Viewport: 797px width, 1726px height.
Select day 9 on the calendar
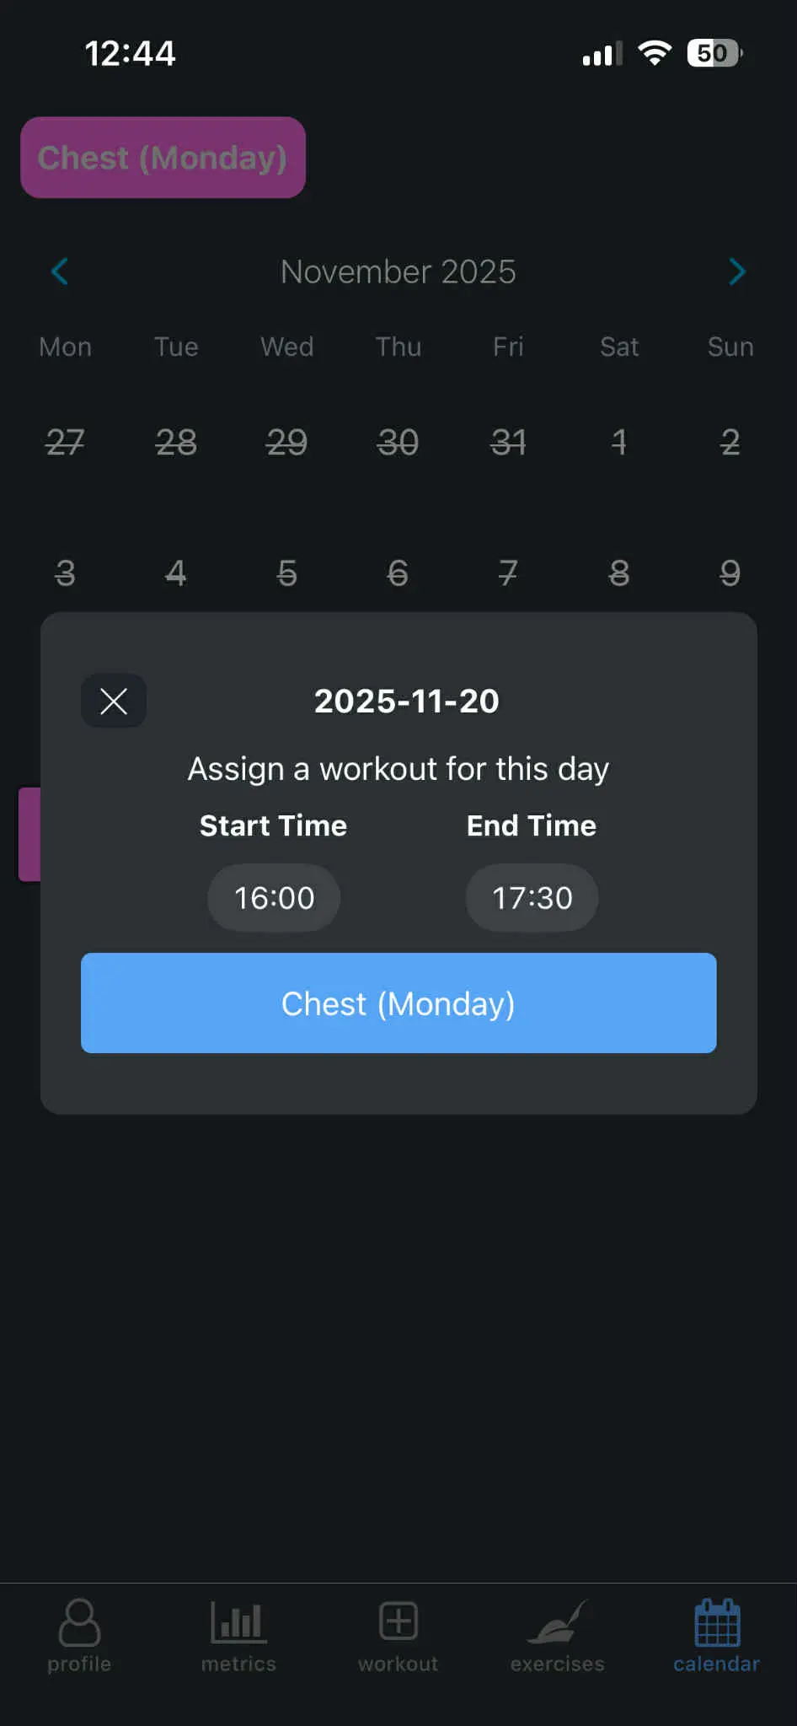pyautogui.click(x=730, y=574)
